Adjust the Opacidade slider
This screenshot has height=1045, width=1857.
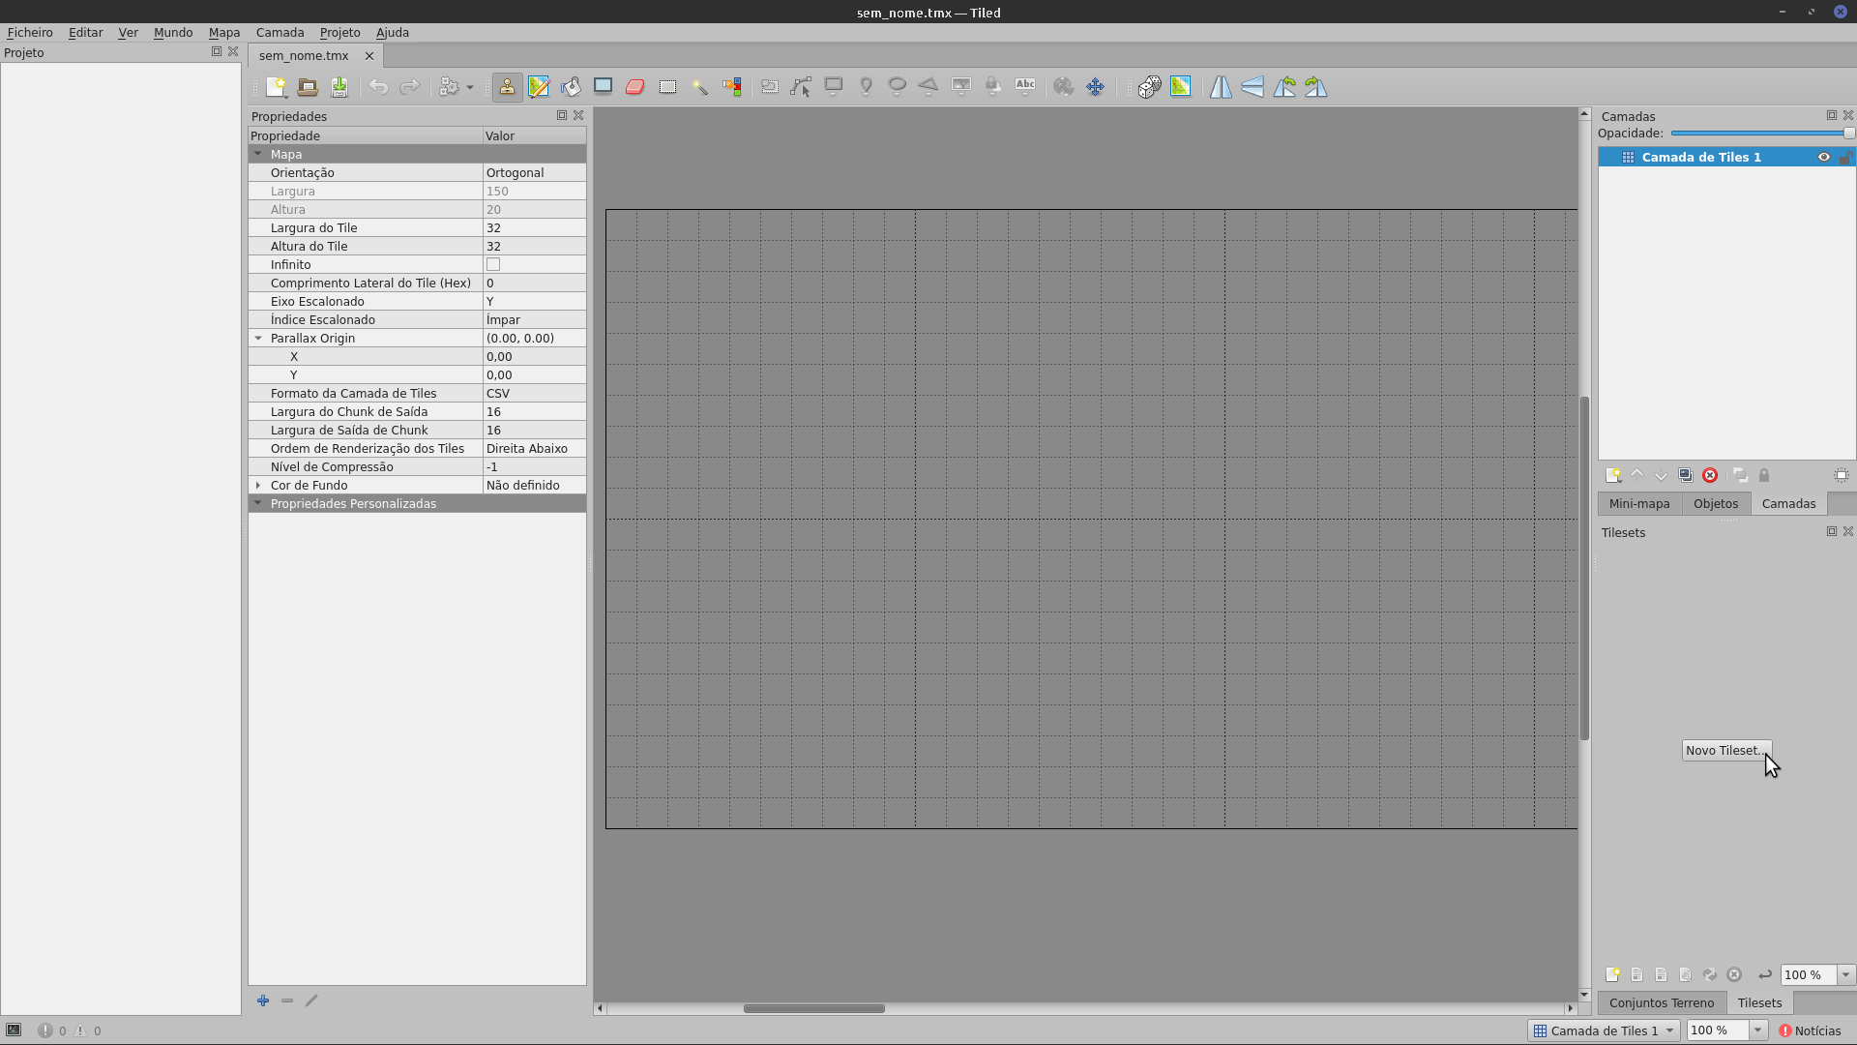1760,134
